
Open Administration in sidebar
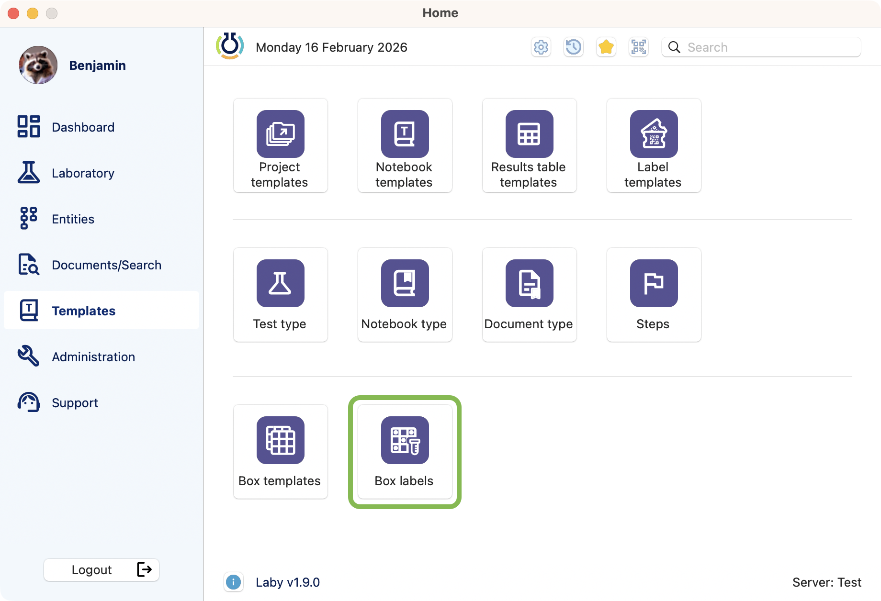(x=93, y=357)
